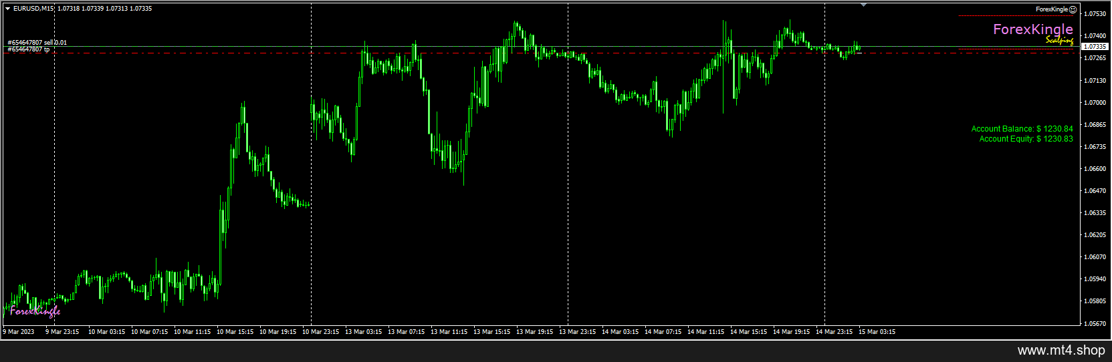Click the '13 Mar 19:15' time axis label
1112x362 pixels.
point(535,332)
